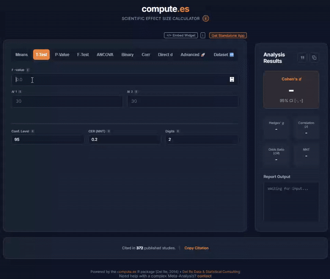This screenshot has height=279, width=330.
Task: Click the compute.es logo title
Action: 166,9
